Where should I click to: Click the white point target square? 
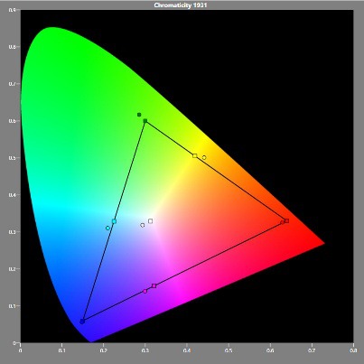click(x=151, y=221)
